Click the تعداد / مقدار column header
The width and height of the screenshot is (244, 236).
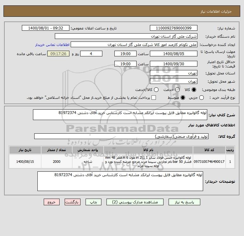[x=57, y=150]
